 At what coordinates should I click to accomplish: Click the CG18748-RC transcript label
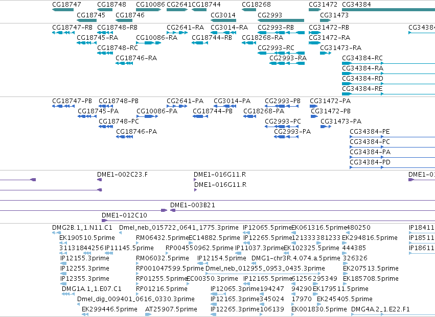coord(118,47)
